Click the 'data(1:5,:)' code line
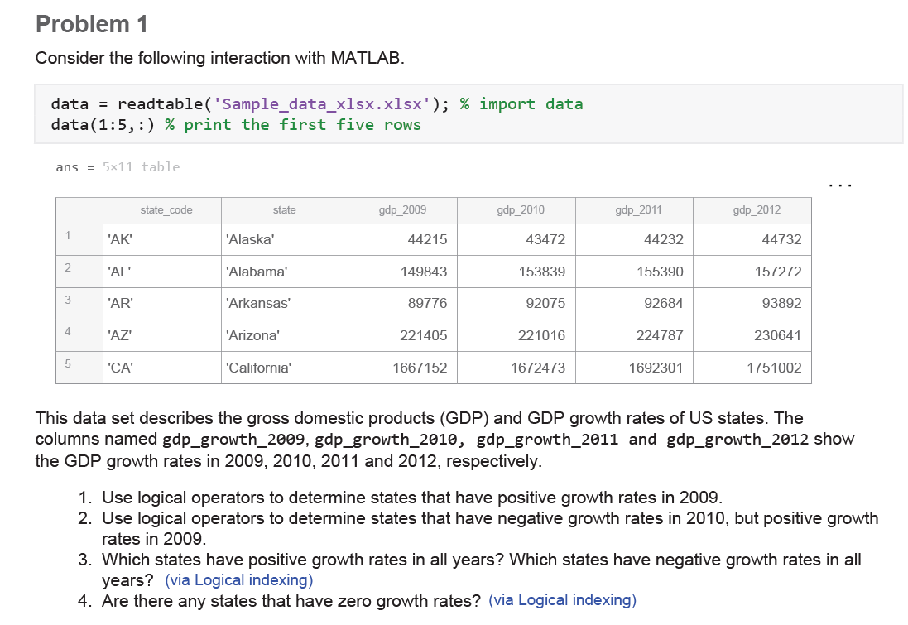The image size is (908, 625). pyautogui.click(x=236, y=124)
